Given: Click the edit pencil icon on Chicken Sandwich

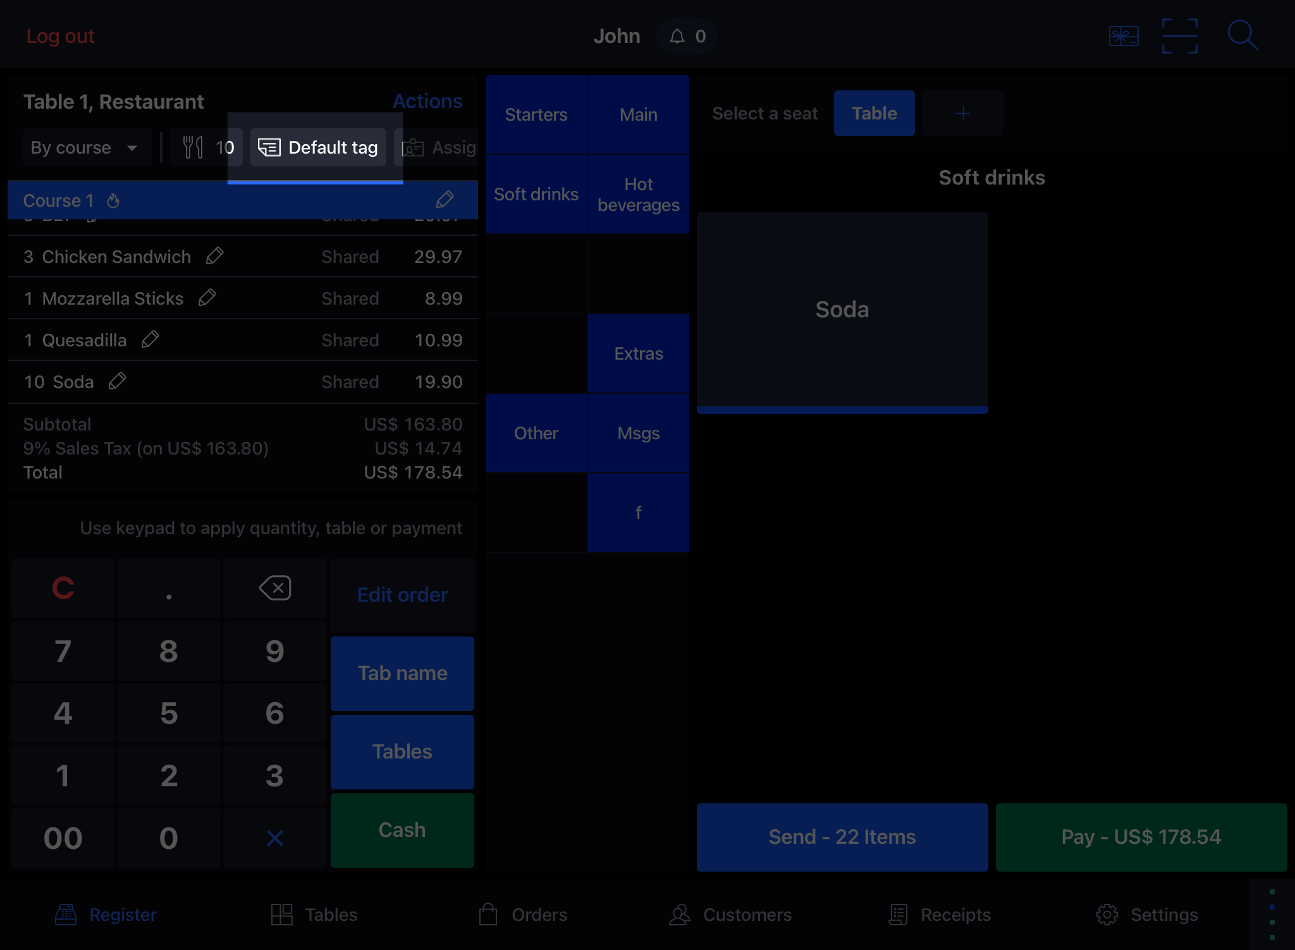Looking at the screenshot, I should pos(214,257).
